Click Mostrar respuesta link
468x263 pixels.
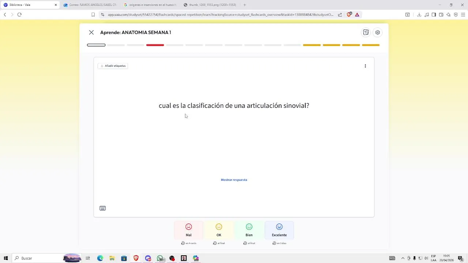tap(234, 180)
